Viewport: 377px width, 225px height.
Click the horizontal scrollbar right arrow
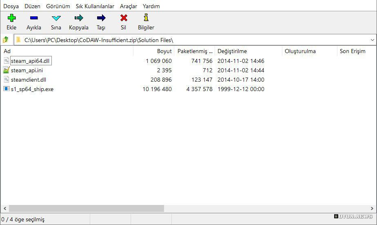372,208
